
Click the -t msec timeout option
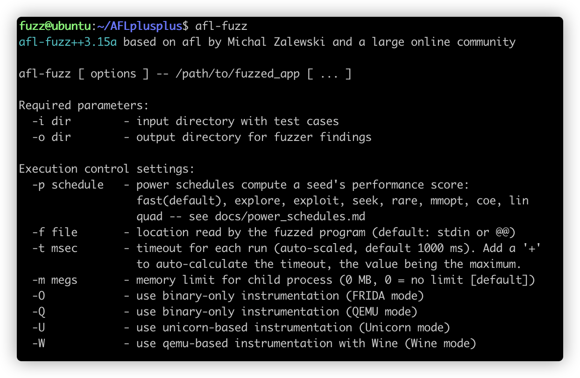point(55,248)
